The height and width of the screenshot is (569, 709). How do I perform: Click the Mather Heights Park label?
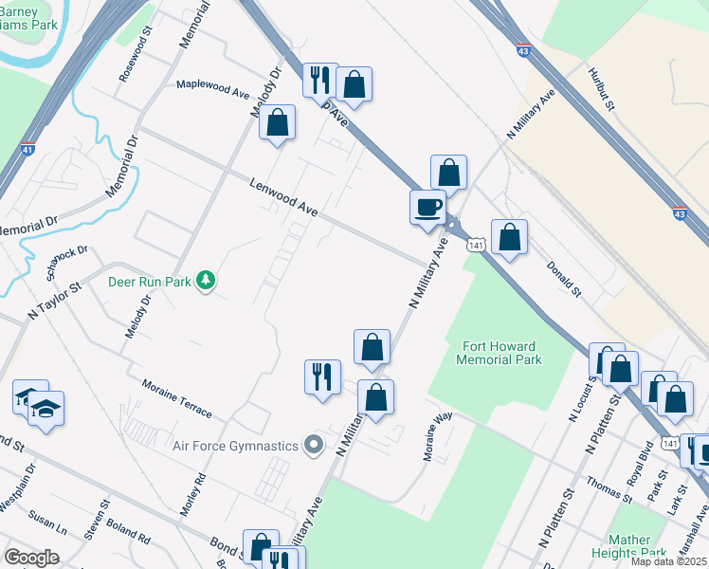[x=629, y=546]
